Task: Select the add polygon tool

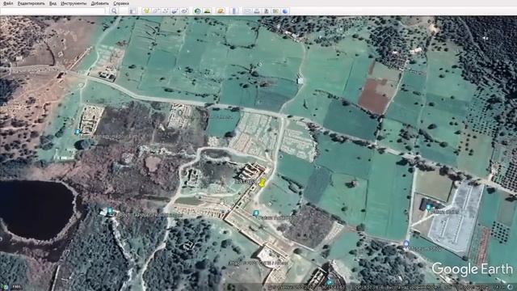Action: click(156, 11)
